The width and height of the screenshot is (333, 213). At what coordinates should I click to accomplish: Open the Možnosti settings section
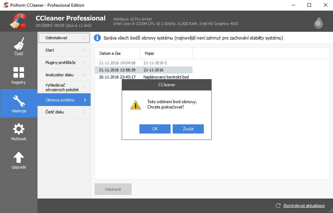(x=19, y=132)
